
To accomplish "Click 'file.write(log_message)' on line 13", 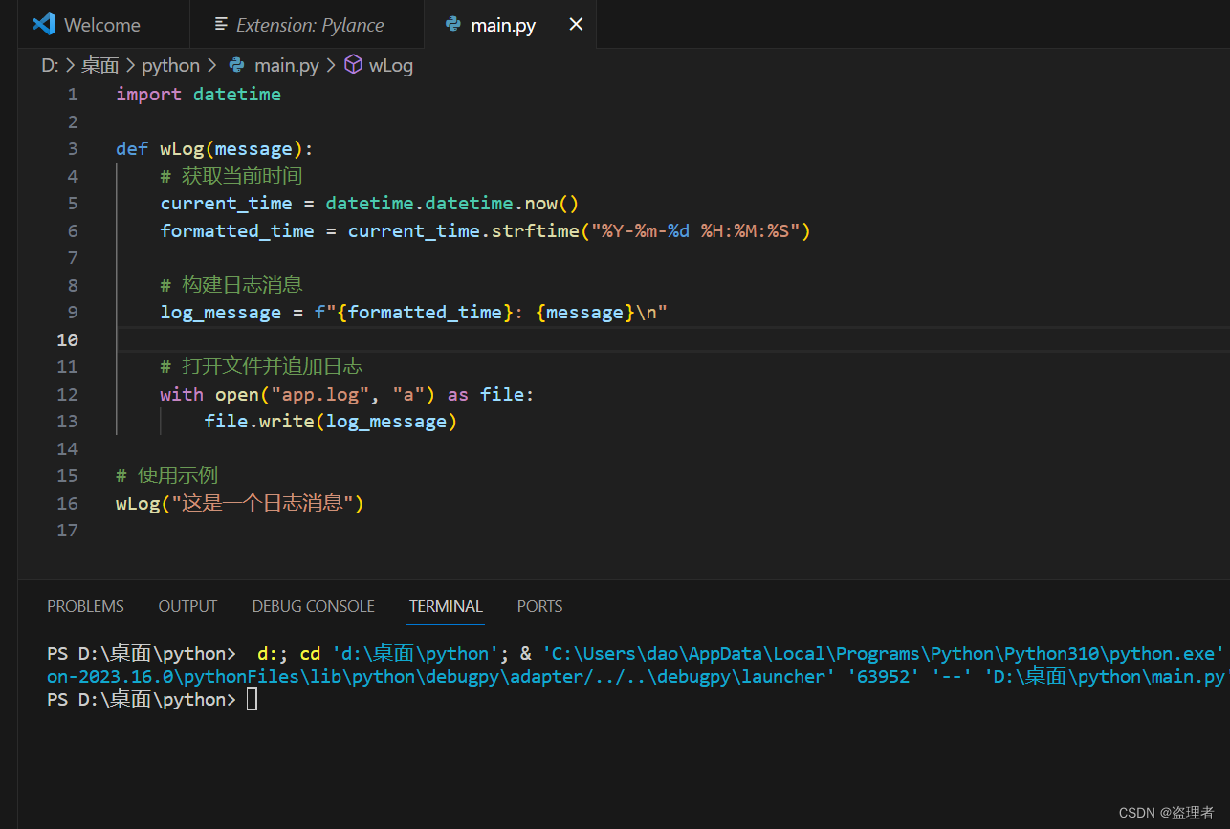I will coord(331,422).
